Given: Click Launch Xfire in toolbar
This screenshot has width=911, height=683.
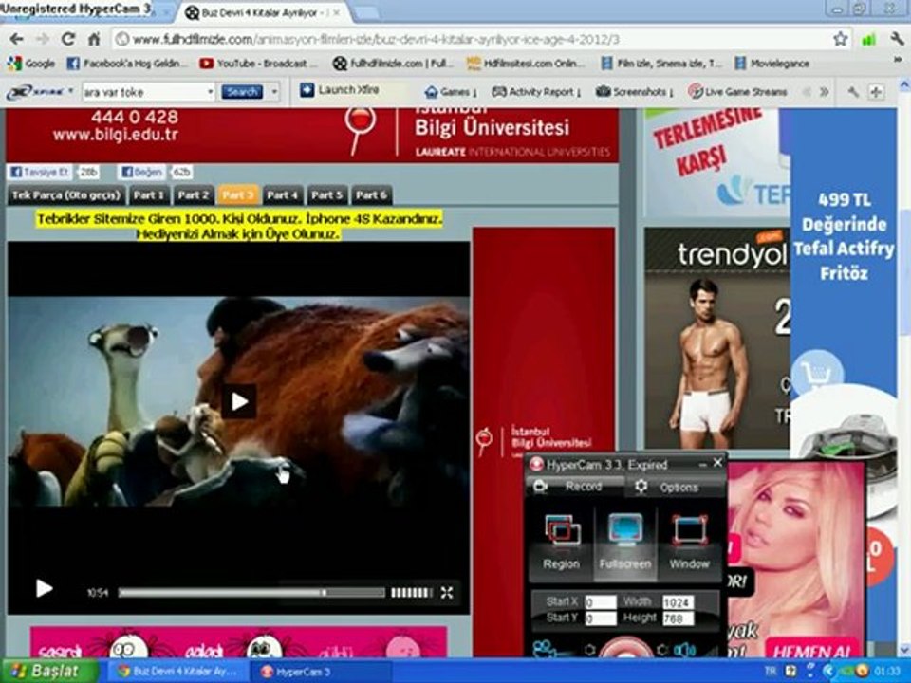Looking at the screenshot, I should [x=340, y=91].
